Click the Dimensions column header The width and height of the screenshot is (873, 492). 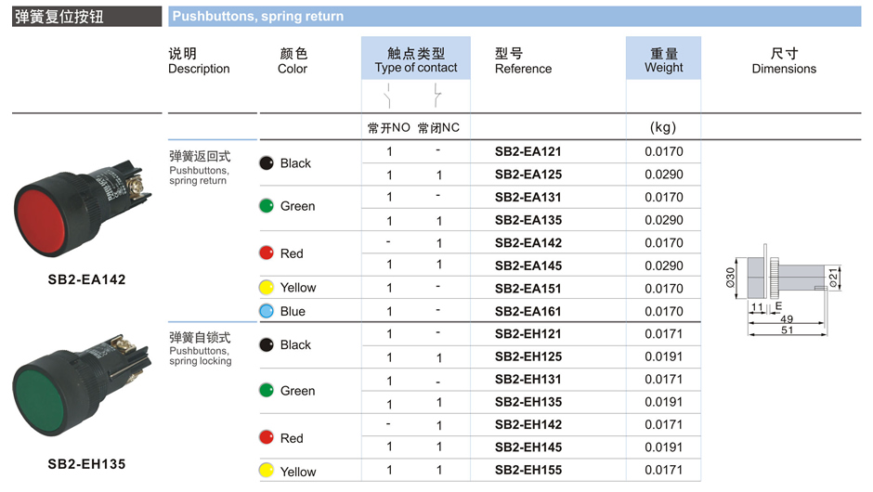(784, 60)
